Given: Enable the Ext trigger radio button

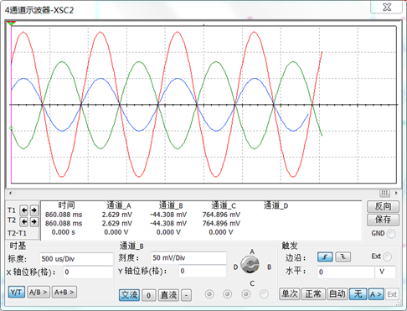Looking at the screenshot, I should (388, 257).
